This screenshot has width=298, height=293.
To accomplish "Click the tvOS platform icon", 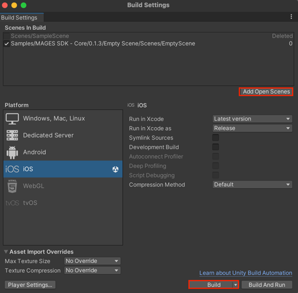I will (12, 203).
